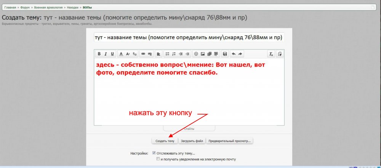
Task: Insert a link using the chain icon
Action: [143, 54]
